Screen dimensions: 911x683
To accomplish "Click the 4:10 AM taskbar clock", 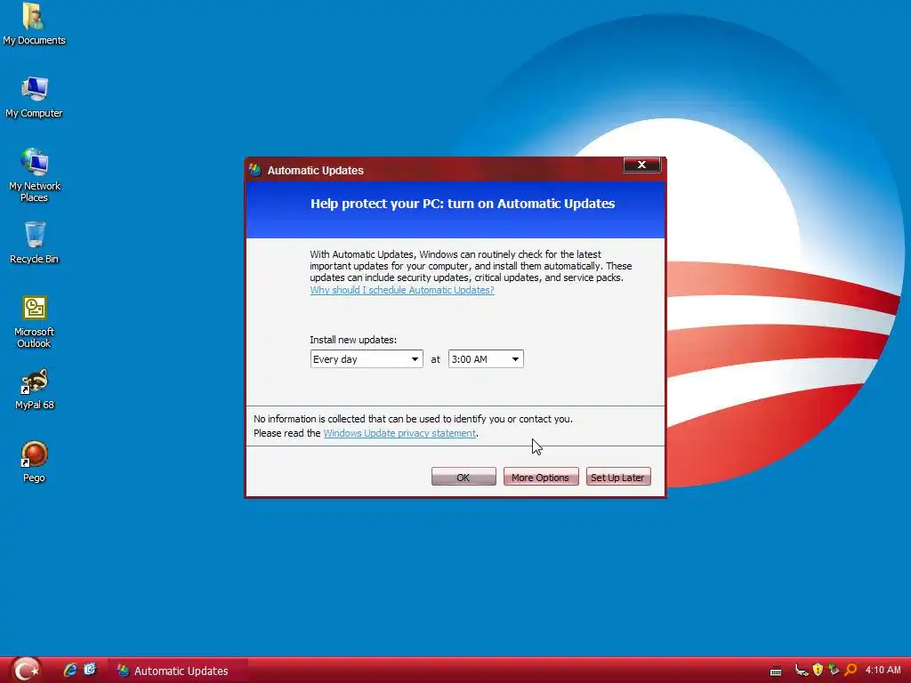I will pos(883,671).
